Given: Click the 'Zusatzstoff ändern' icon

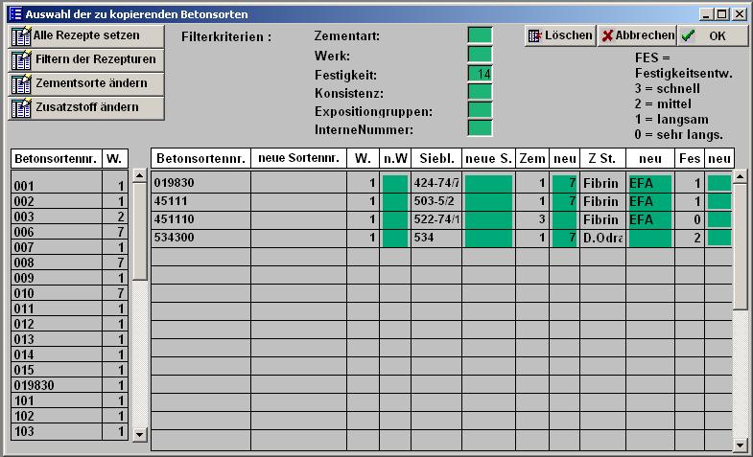Looking at the screenshot, I should [x=21, y=107].
